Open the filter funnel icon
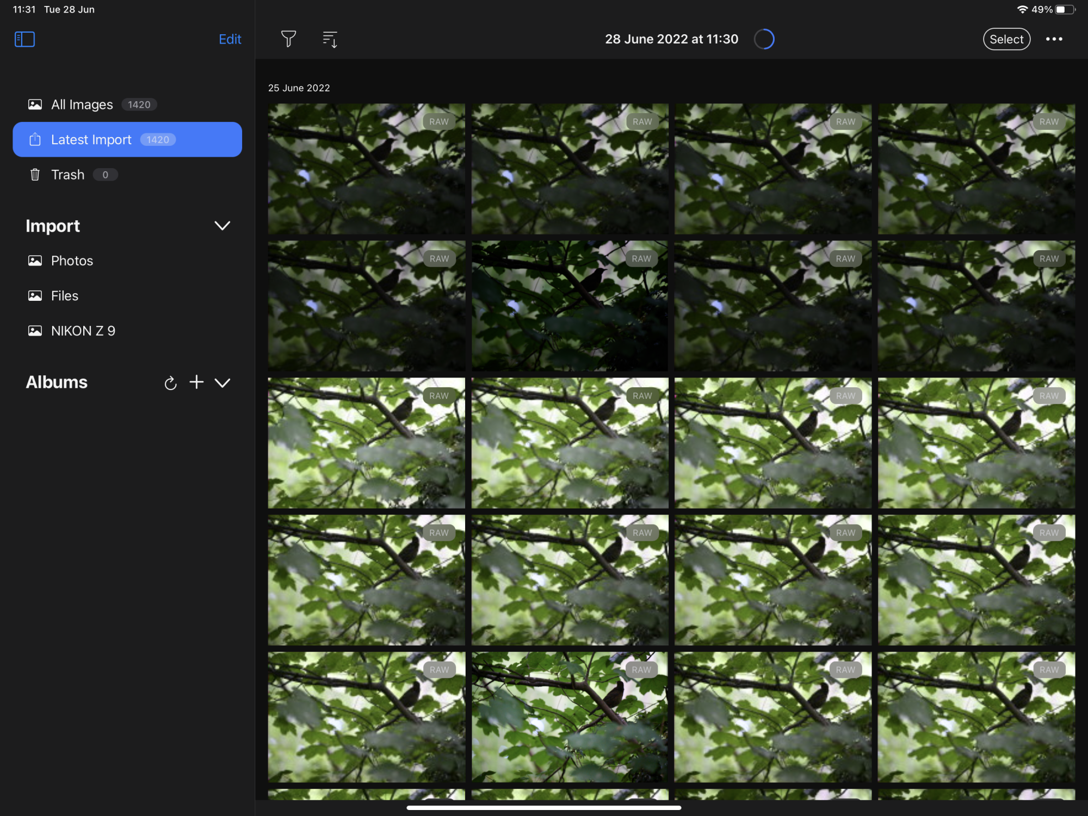 (288, 39)
